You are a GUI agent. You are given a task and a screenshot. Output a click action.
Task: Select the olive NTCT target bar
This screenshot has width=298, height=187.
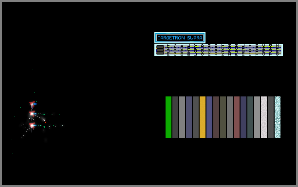(x=223, y=117)
